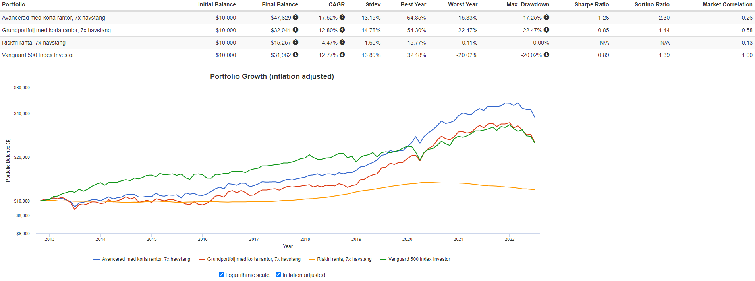Uncheck the Inflation adjusted checkbox
This screenshot has height=281, width=755.
click(278, 275)
